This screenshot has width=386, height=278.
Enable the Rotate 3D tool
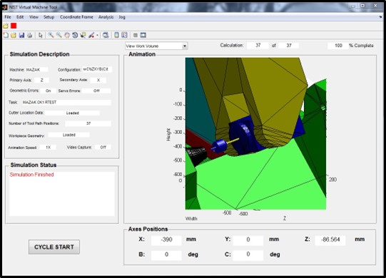75,35
